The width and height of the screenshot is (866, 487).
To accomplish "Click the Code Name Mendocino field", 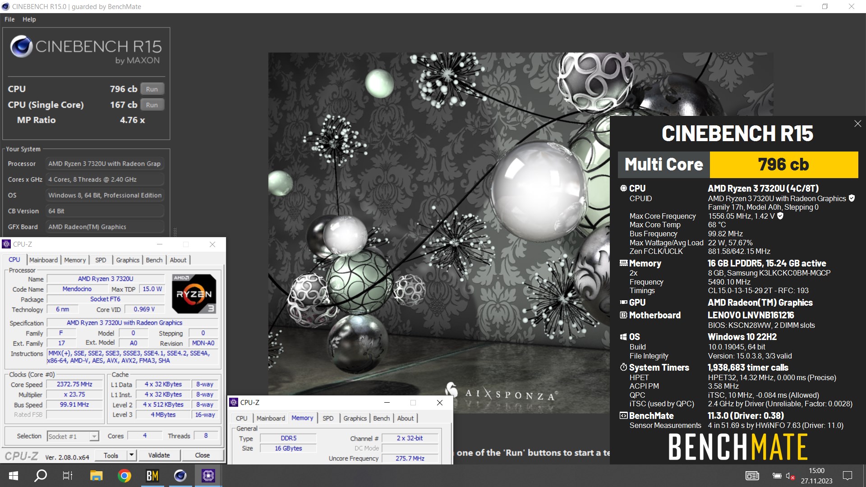I will pos(77,289).
